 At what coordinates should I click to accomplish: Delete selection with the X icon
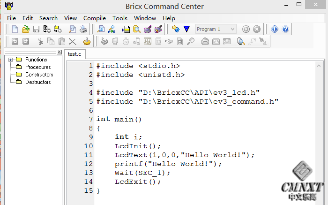[73, 41]
